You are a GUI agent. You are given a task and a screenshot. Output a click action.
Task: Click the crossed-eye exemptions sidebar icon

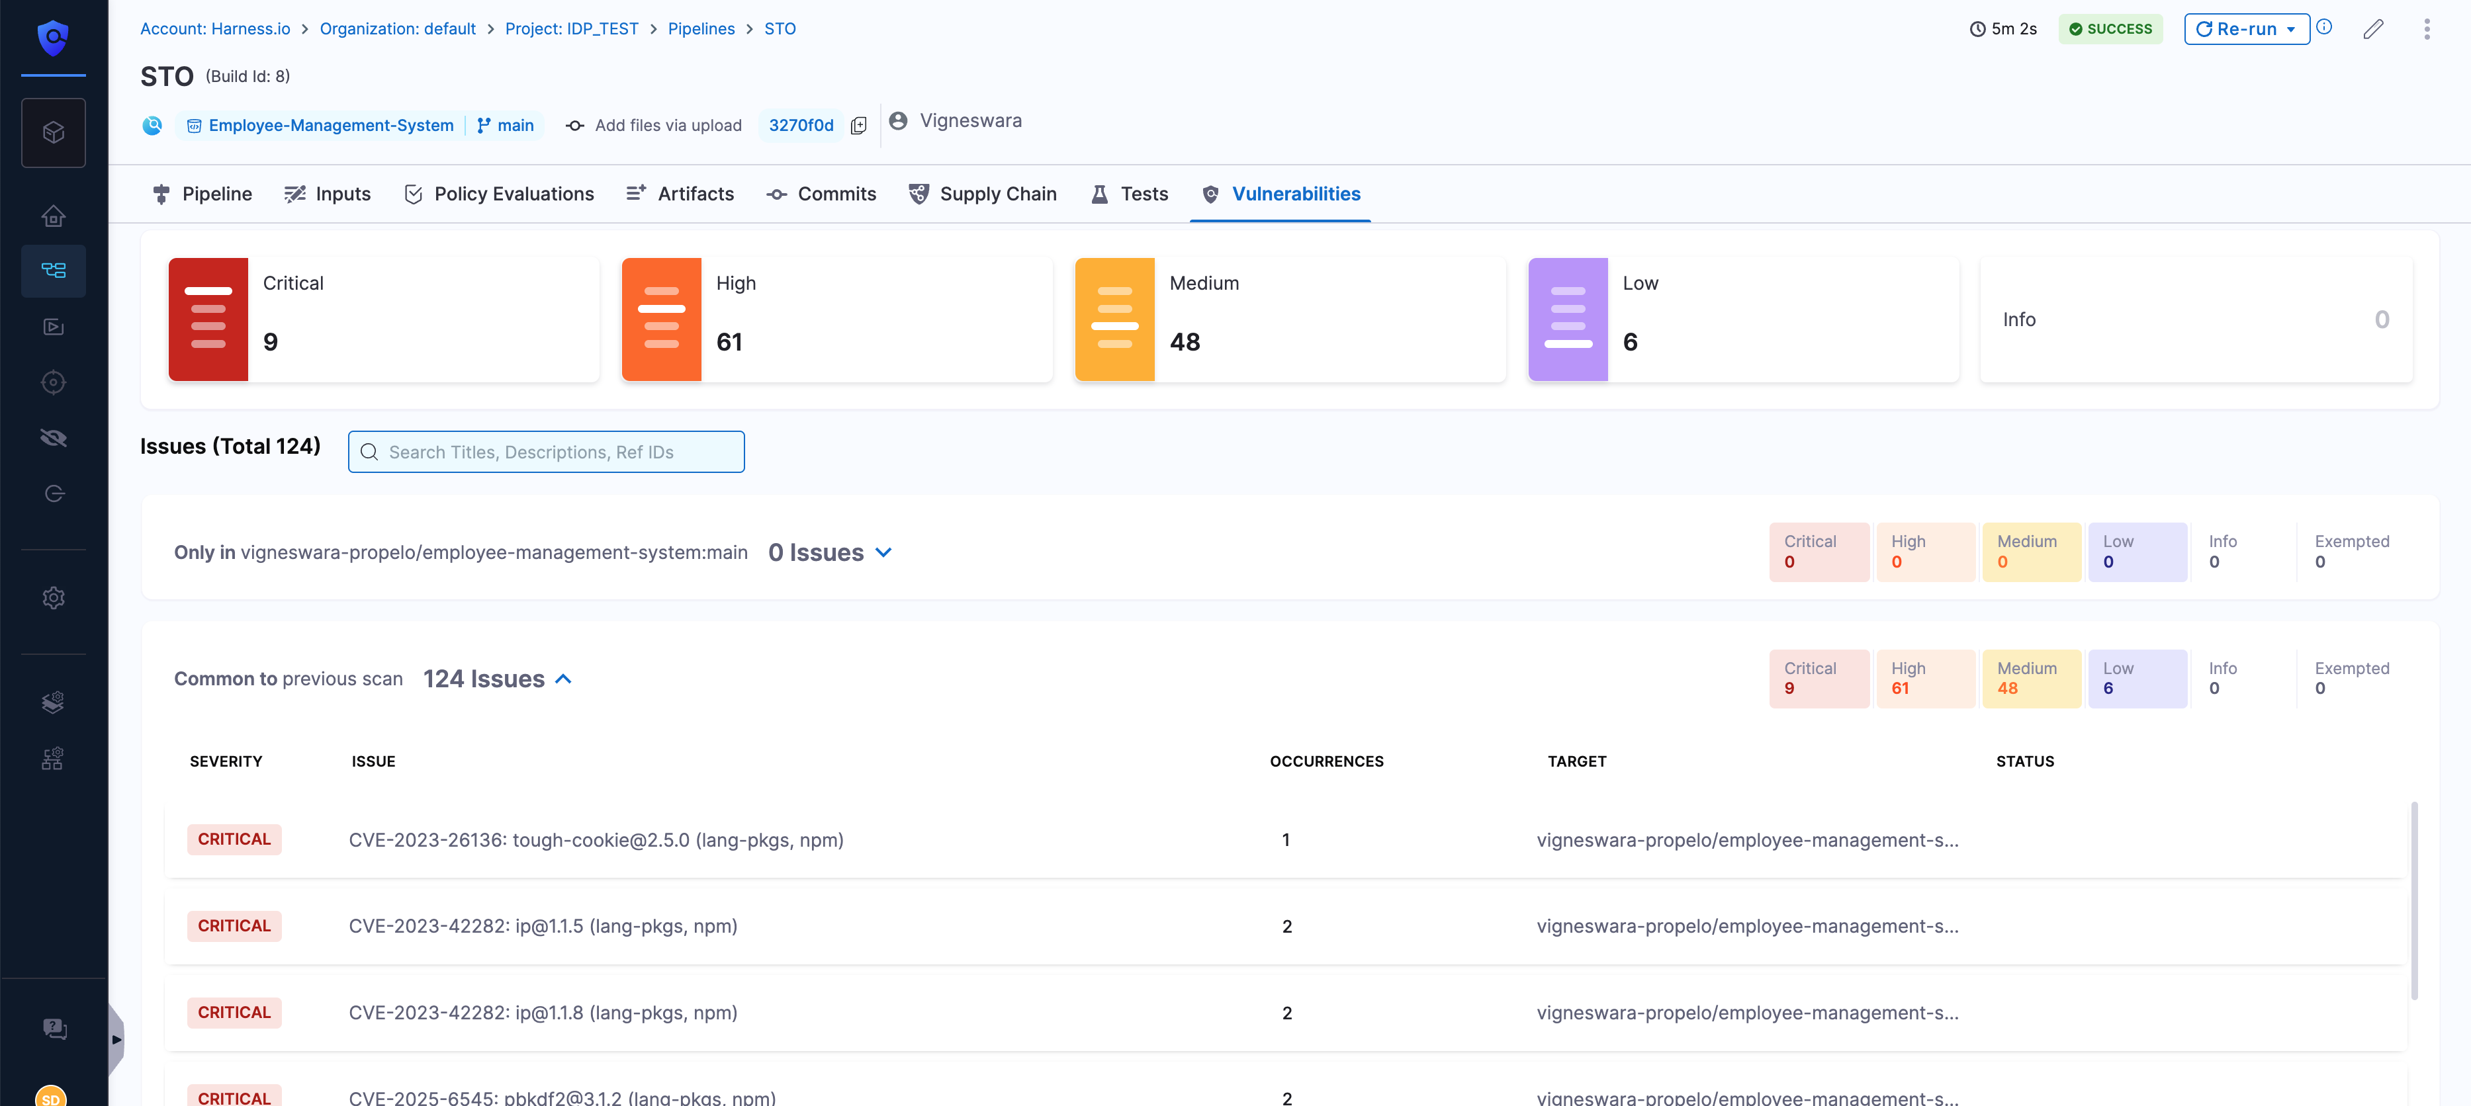tap(54, 439)
